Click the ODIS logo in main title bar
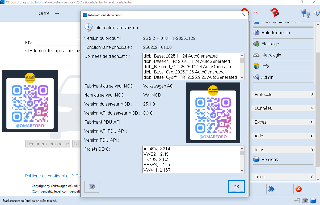The width and height of the screenshot is (320, 205). pos(2,2)
